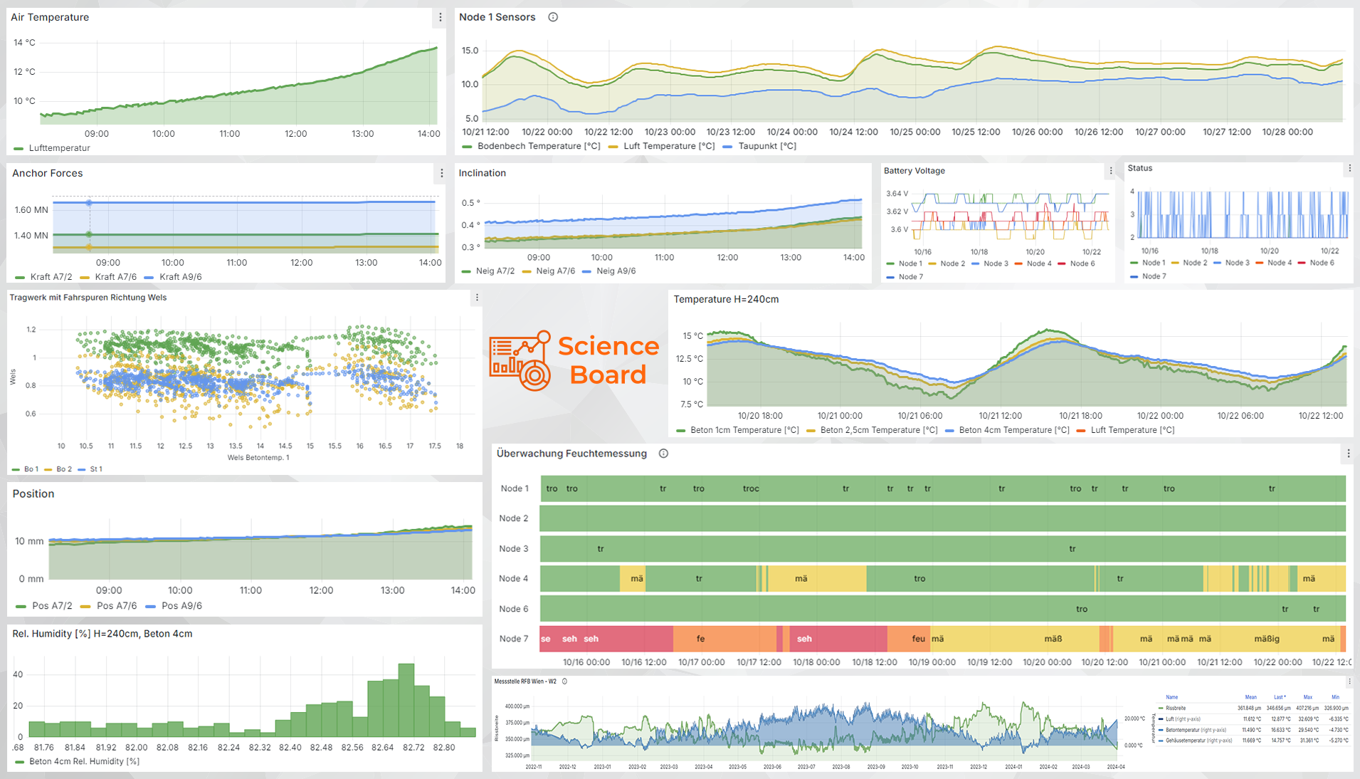Toggle the Bo 2 scatter legend series

pyautogui.click(x=58, y=469)
